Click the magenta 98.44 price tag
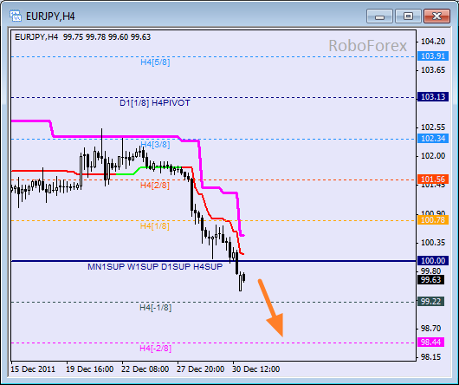Screen dimensions: 459x385 pyautogui.click(x=431, y=342)
